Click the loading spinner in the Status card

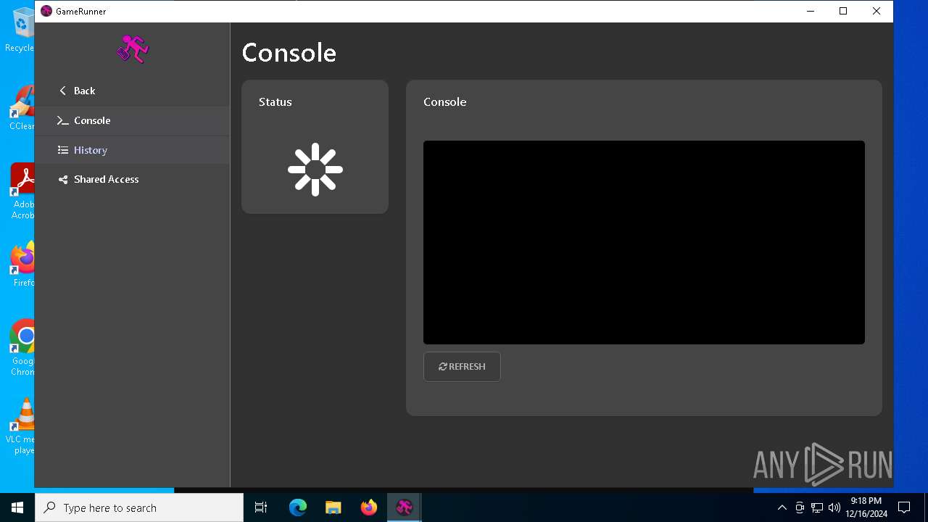click(315, 170)
